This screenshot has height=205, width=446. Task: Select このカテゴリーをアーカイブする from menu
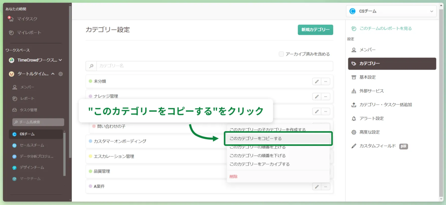tap(259, 164)
